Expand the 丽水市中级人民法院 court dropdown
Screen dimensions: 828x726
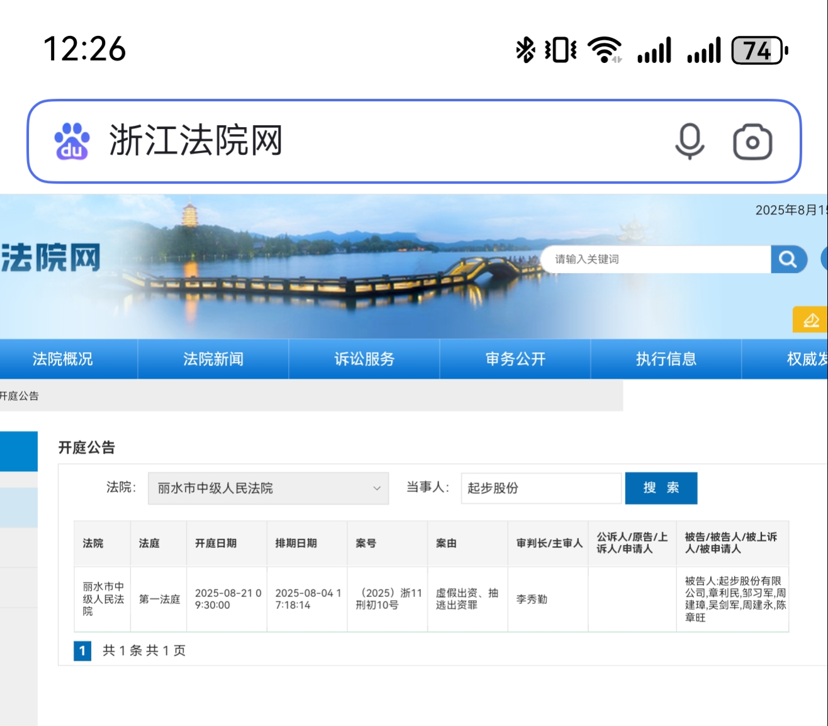click(x=269, y=488)
